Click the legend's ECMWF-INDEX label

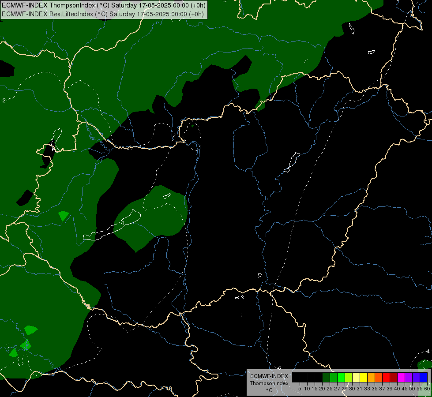coord(269,376)
